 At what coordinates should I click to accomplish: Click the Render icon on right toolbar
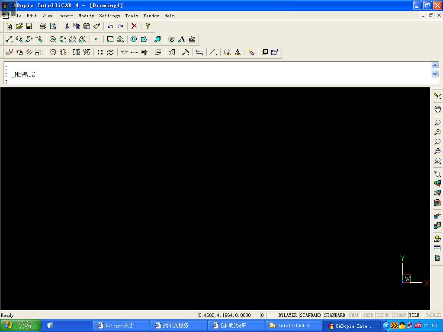point(437,239)
